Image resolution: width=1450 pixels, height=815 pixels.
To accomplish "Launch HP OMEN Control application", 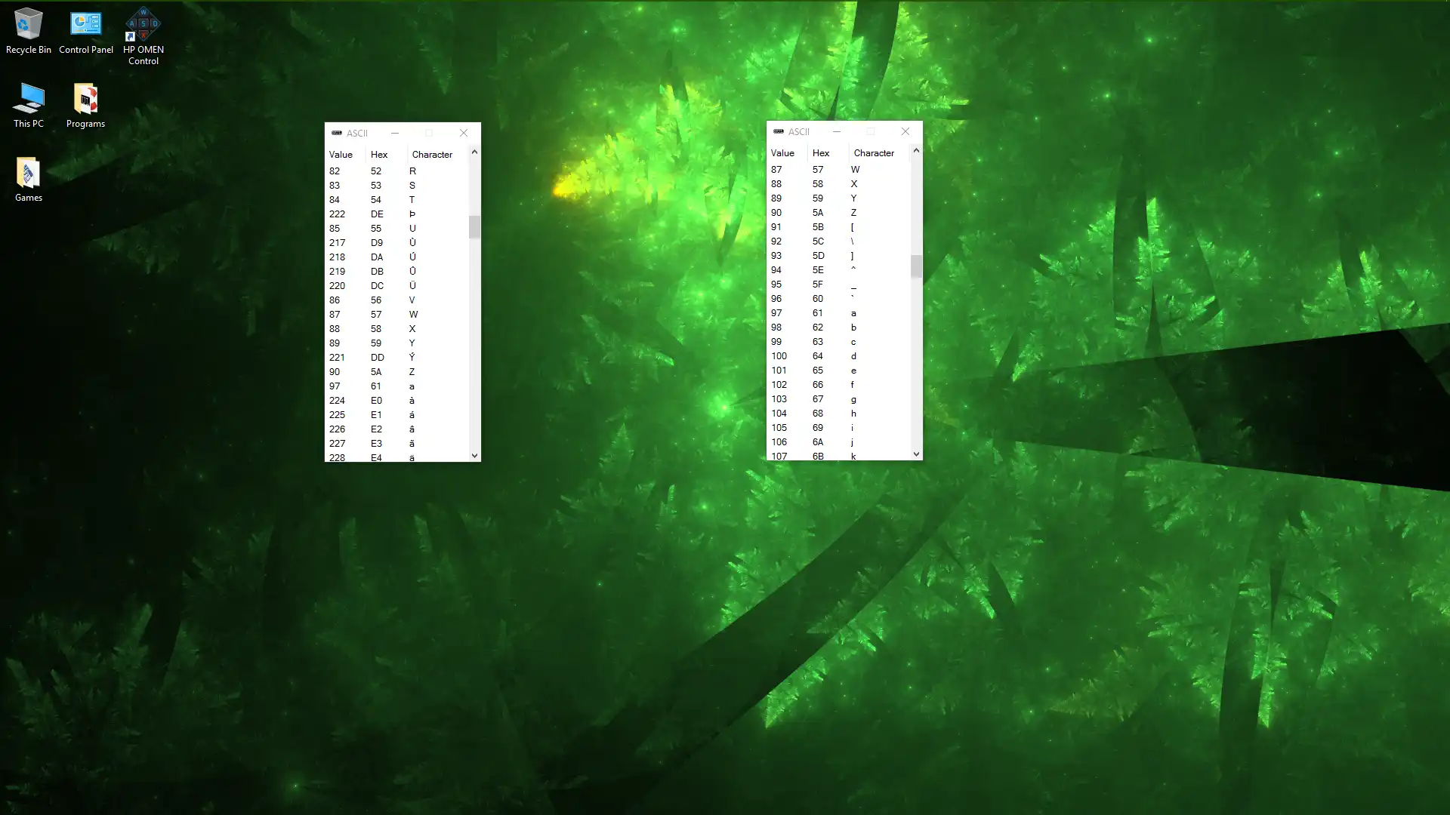I will 143,35.
